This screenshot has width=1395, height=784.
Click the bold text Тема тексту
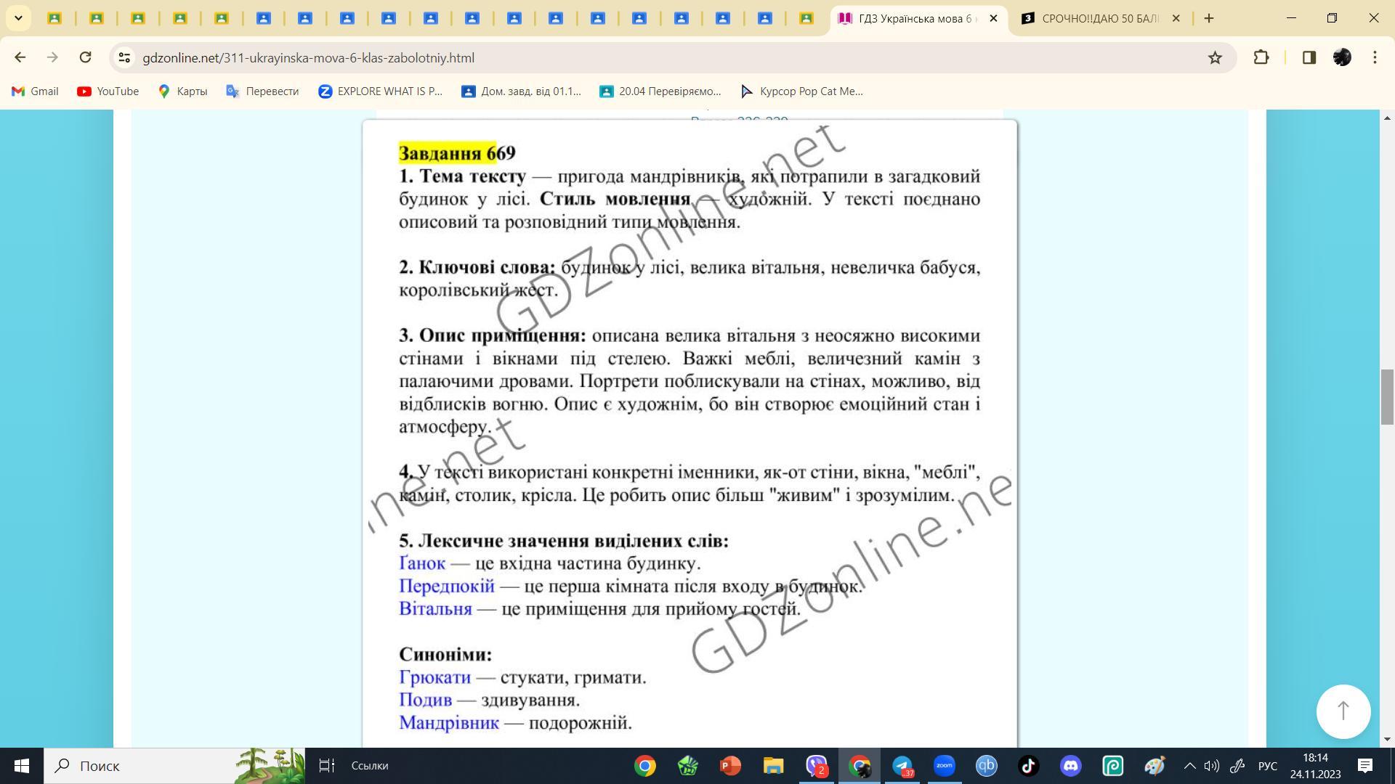click(x=472, y=176)
